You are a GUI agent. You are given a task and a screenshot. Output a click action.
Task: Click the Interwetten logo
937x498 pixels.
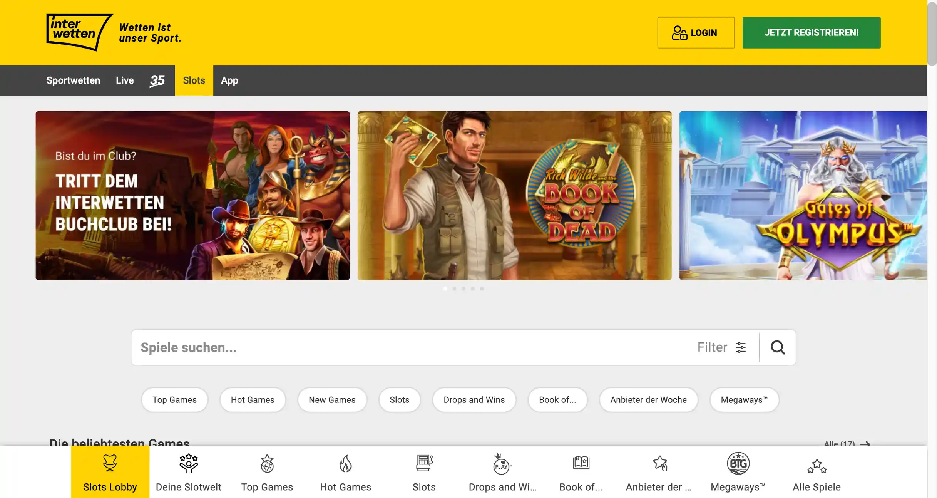[x=80, y=32]
